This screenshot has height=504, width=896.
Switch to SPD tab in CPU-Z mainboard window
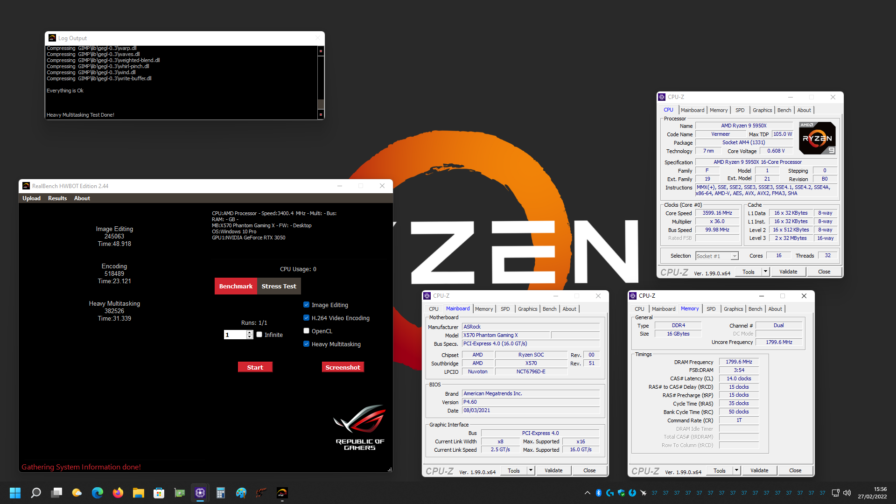click(505, 309)
